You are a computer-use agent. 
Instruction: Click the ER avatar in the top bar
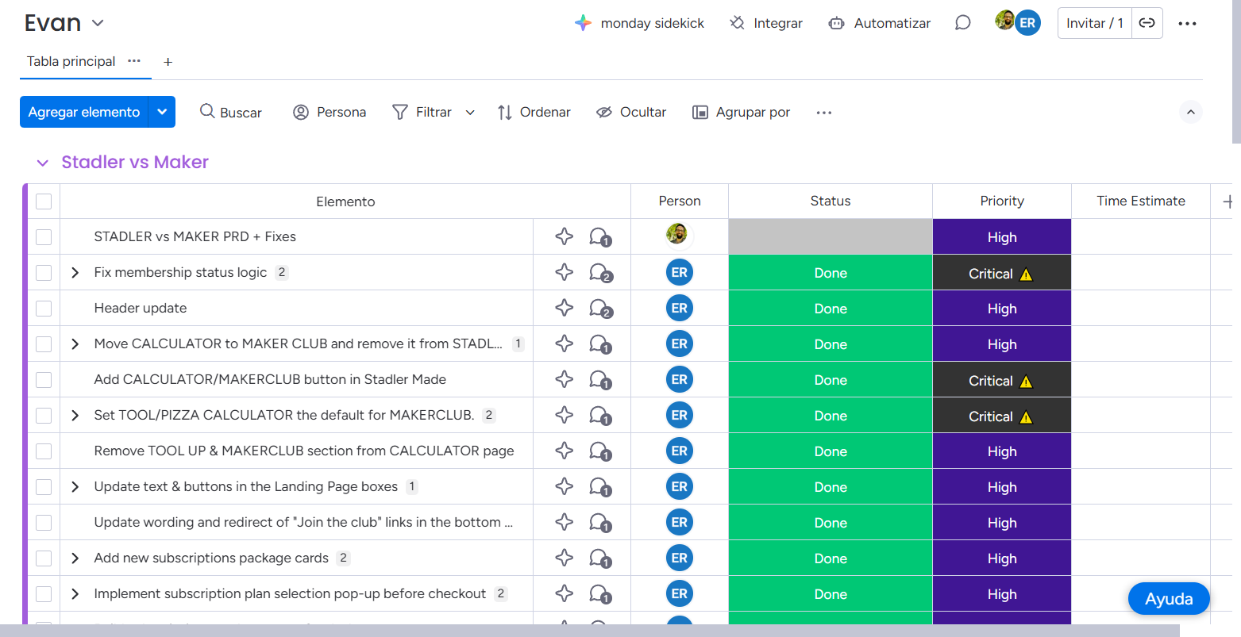click(x=1027, y=23)
